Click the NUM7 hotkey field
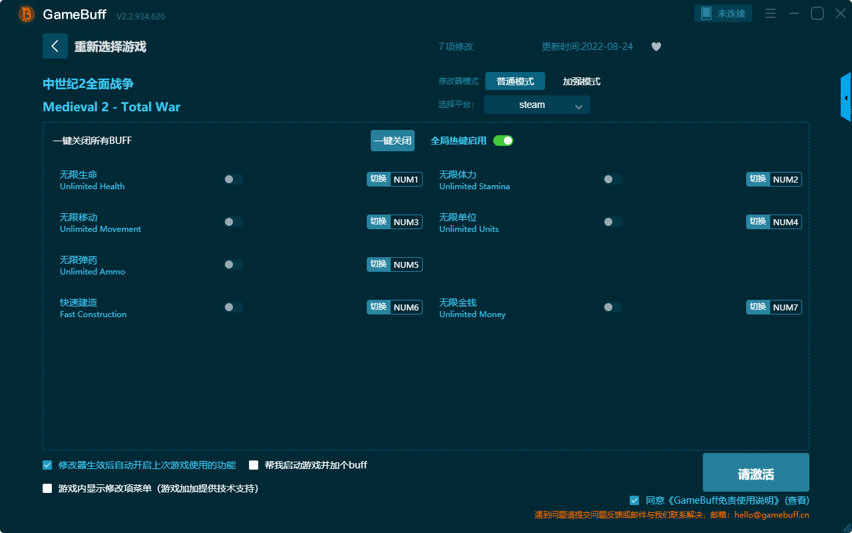This screenshot has height=533, width=852. coord(785,307)
